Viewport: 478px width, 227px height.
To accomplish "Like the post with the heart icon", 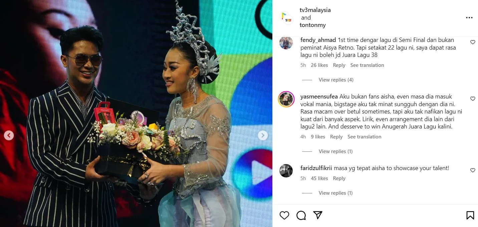I will 284,216.
